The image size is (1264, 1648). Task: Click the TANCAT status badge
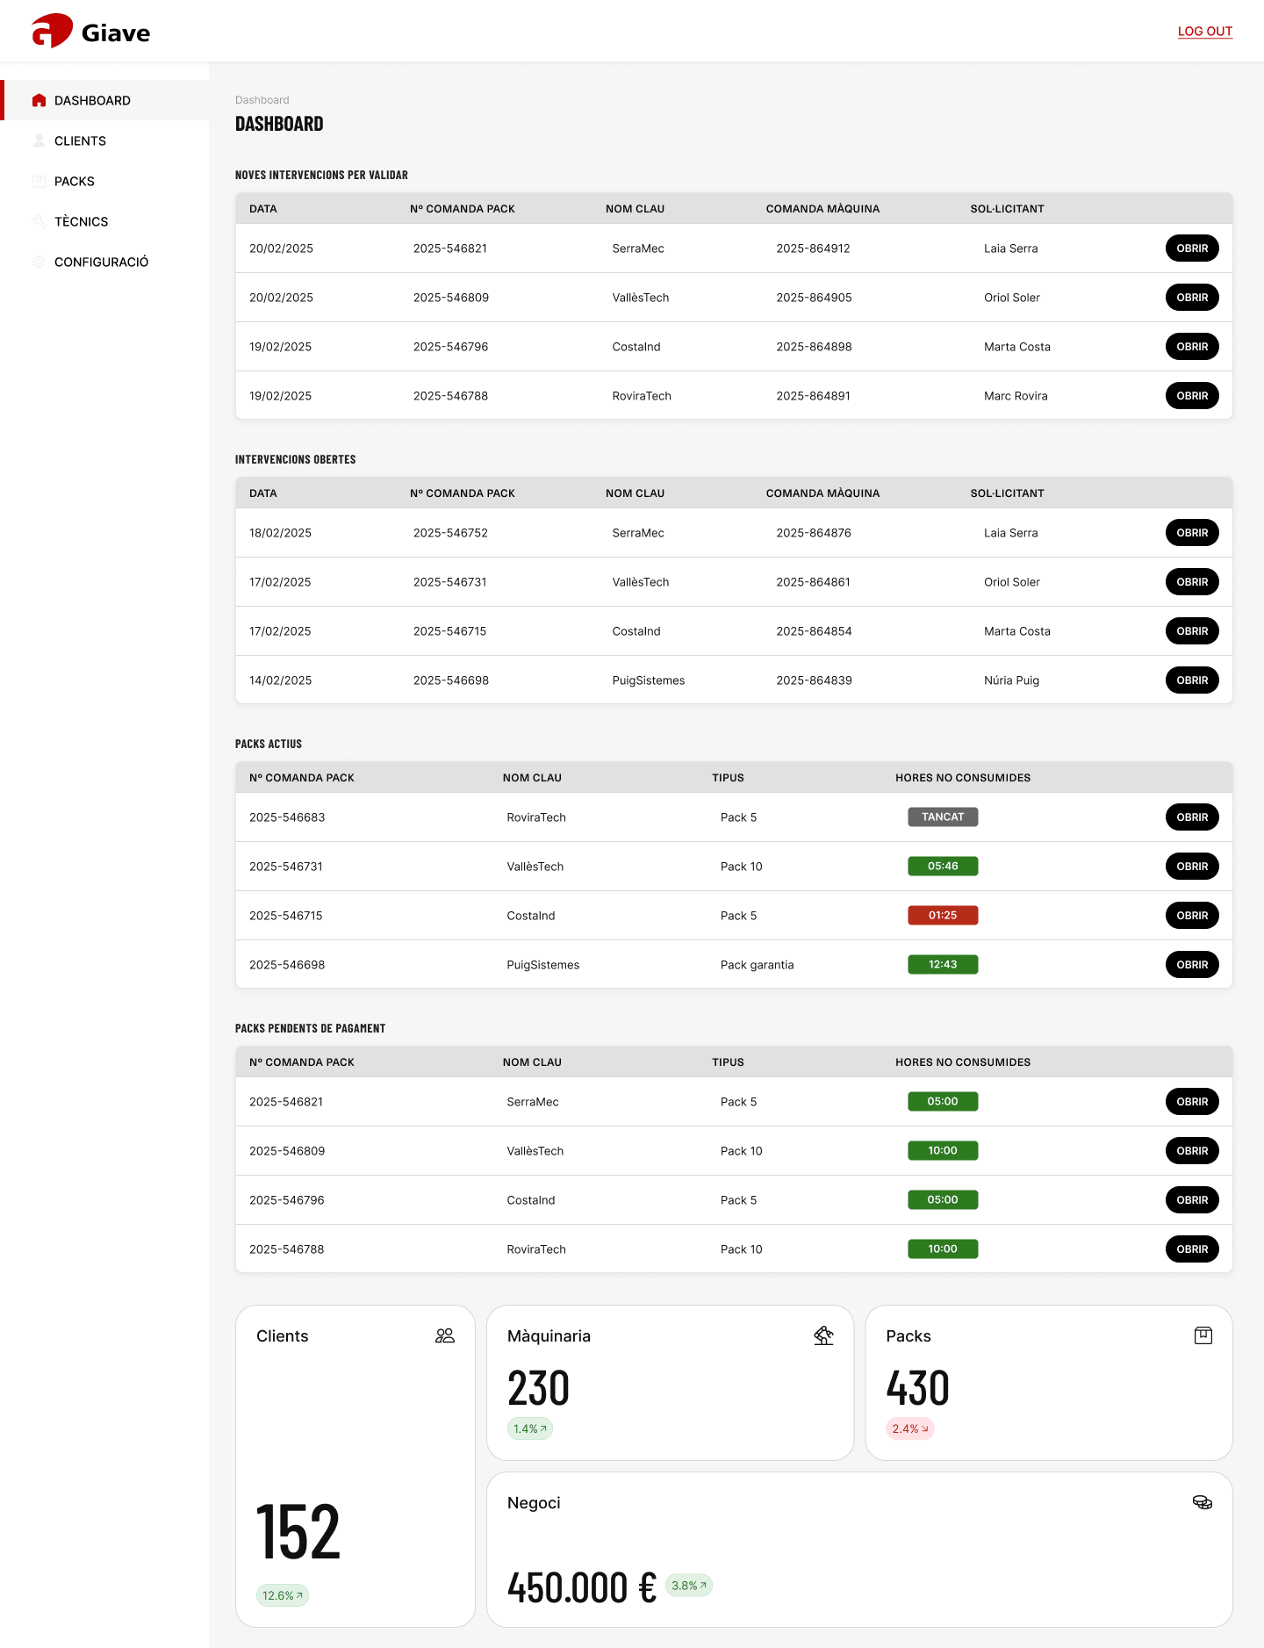coord(943,817)
